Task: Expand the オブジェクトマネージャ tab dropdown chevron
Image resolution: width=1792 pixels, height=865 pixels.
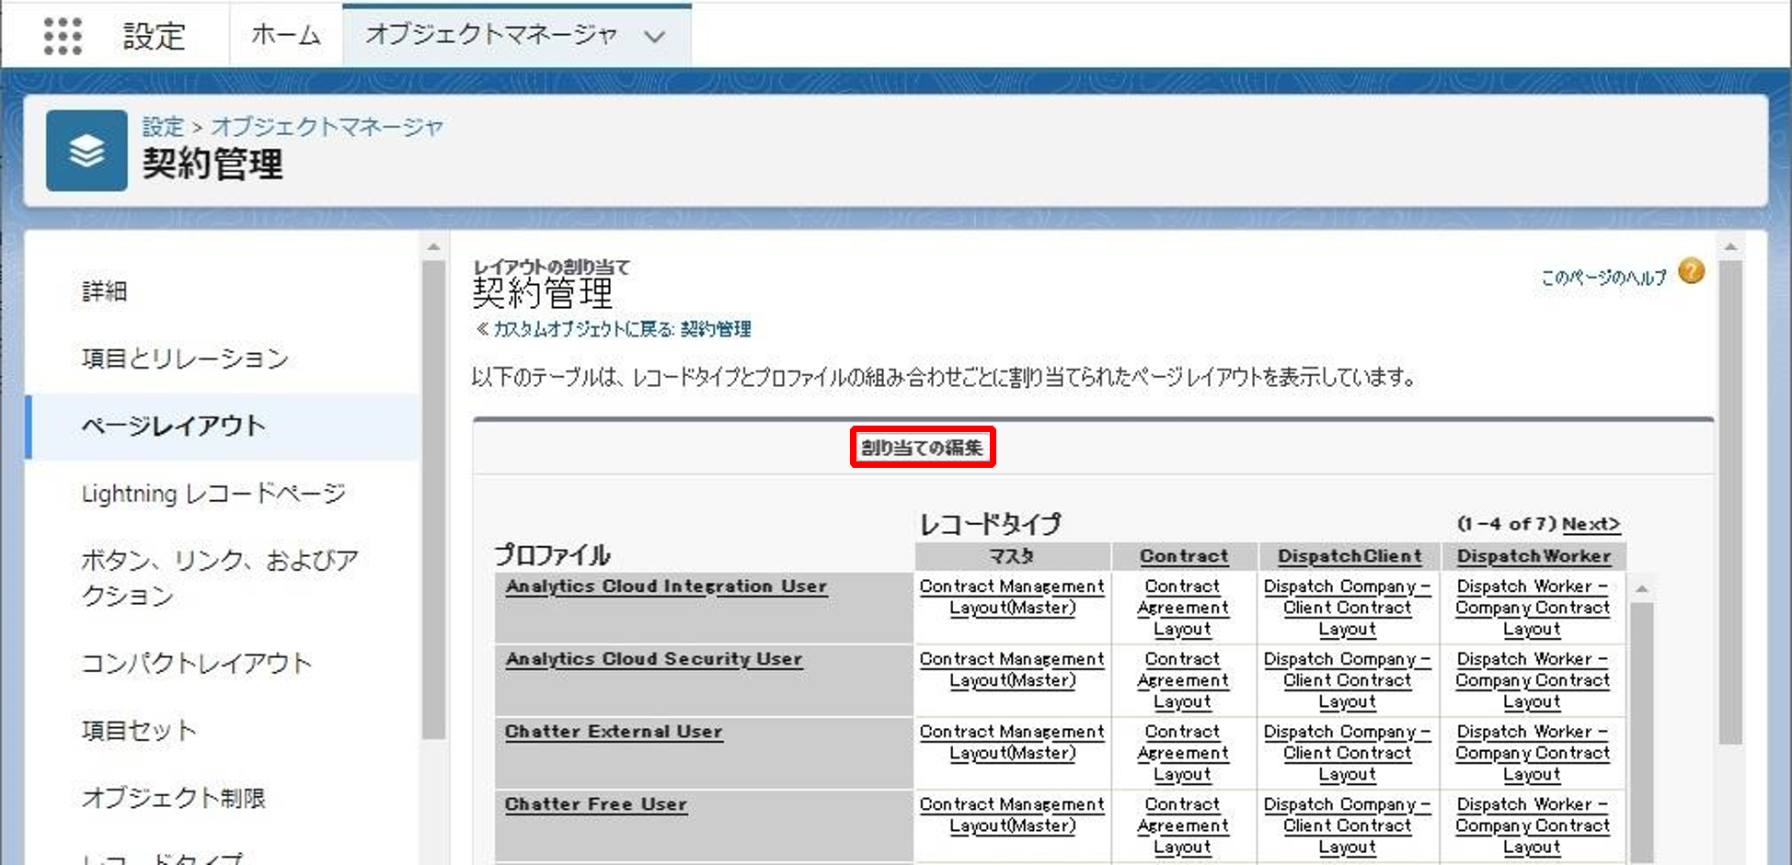Action: (x=654, y=37)
